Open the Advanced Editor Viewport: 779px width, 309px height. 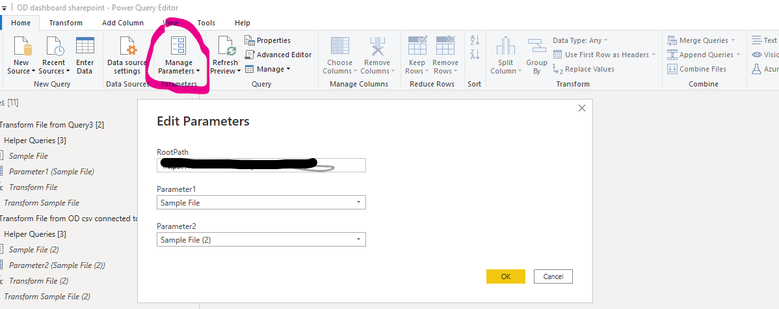[x=278, y=55]
